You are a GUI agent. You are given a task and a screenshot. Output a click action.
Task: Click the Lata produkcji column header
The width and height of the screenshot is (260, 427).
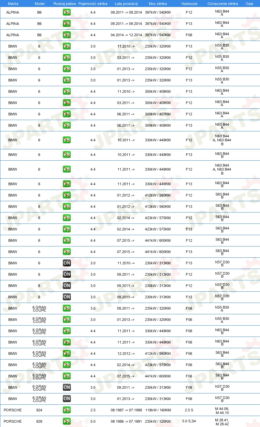pyautogui.click(x=126, y=4)
